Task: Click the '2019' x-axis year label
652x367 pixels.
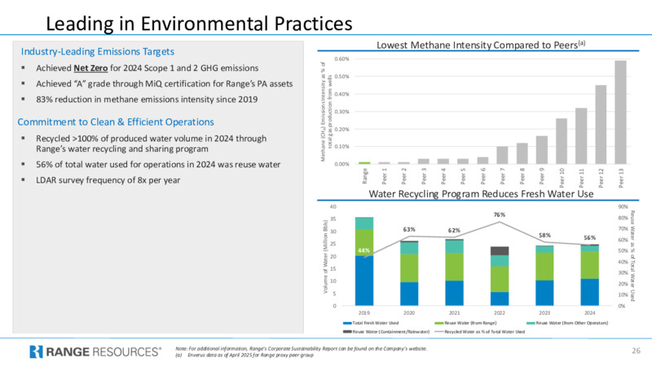Action: pyautogui.click(x=363, y=312)
